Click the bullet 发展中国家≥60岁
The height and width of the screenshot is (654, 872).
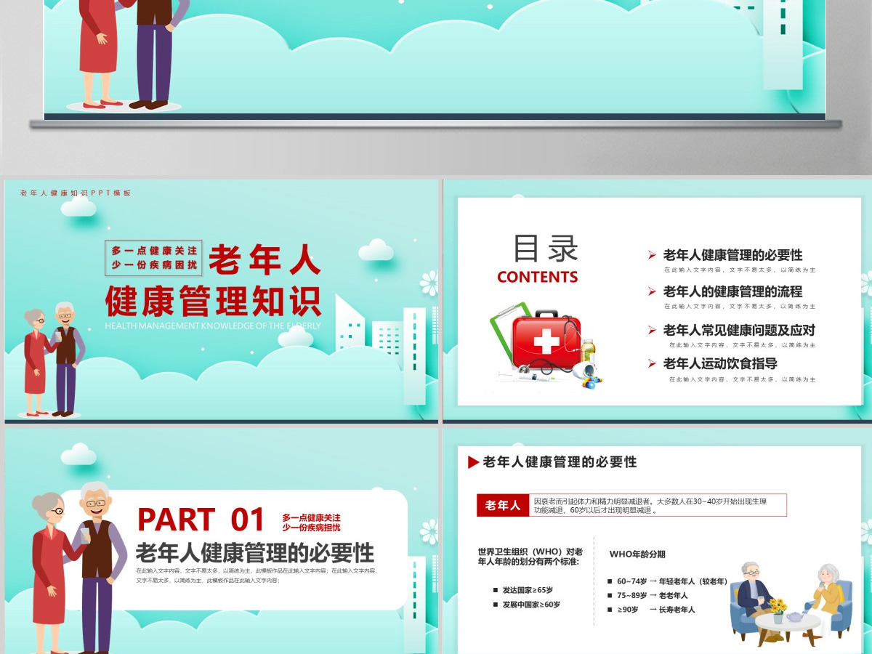(531, 605)
